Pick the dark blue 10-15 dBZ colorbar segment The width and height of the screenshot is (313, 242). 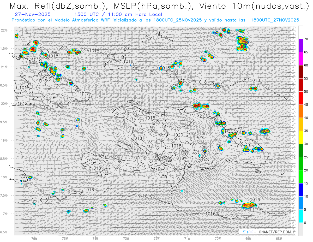click(301, 190)
